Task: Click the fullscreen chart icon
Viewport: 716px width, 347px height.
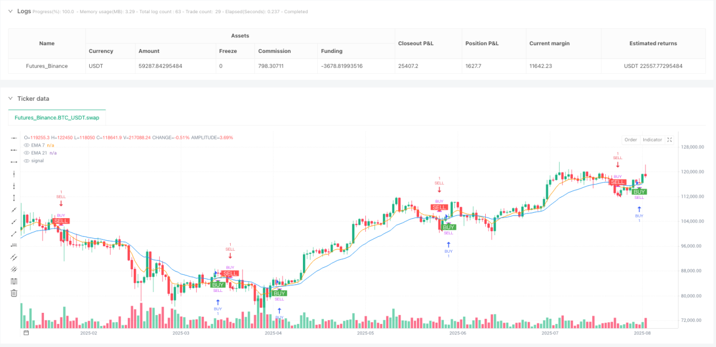Action: click(x=670, y=140)
